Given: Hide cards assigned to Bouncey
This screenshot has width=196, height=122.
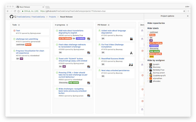Looking at the screenshot, I should [x=148, y=67].
